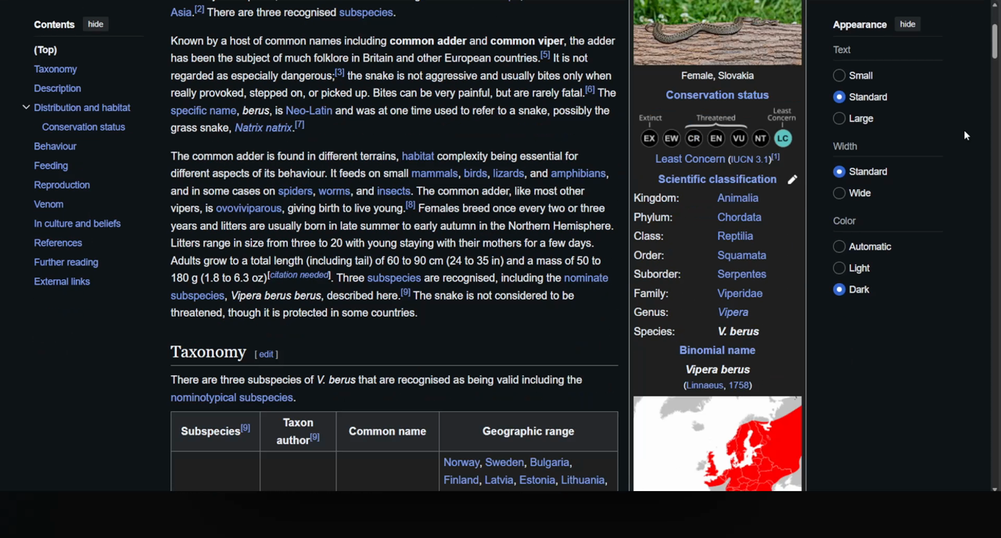Follow the ovoviviparous link
This screenshot has width=1001, height=538.
[x=249, y=208]
